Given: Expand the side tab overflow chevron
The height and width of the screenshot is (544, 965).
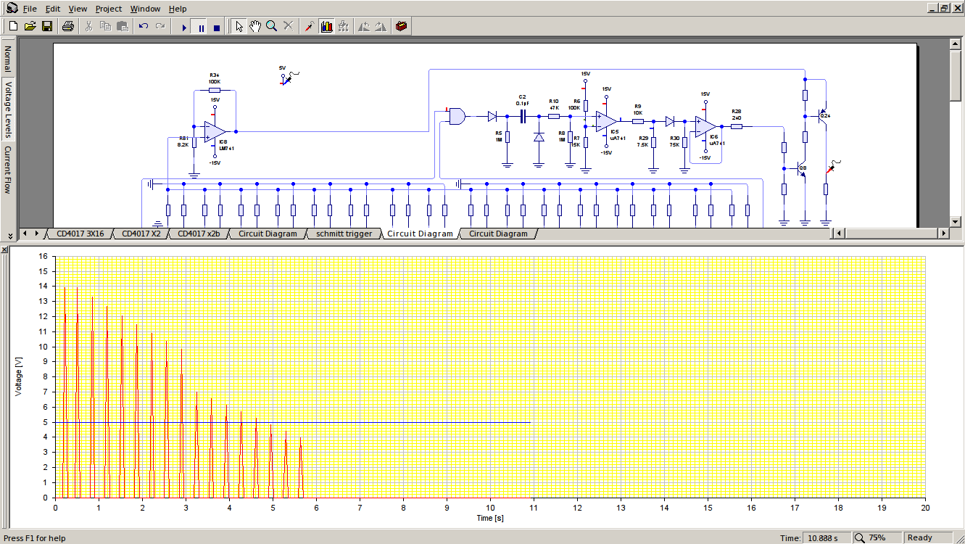Looking at the screenshot, I should pos(9,236).
